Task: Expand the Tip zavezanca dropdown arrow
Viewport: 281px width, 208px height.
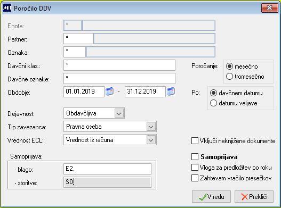Action: point(151,127)
